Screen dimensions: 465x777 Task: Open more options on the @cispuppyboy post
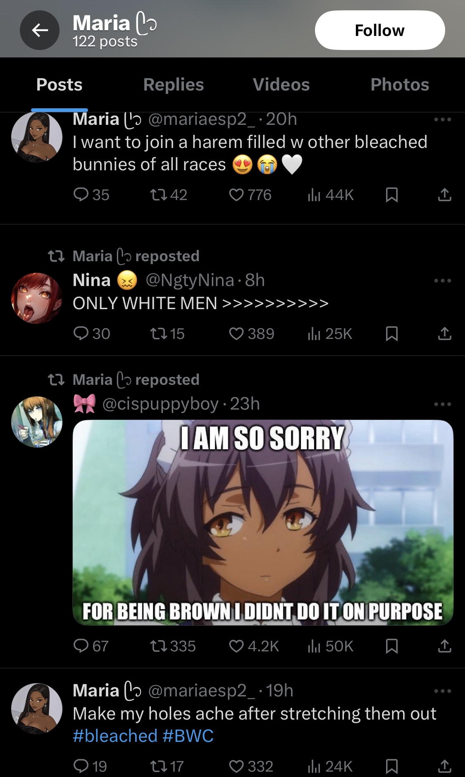click(443, 404)
